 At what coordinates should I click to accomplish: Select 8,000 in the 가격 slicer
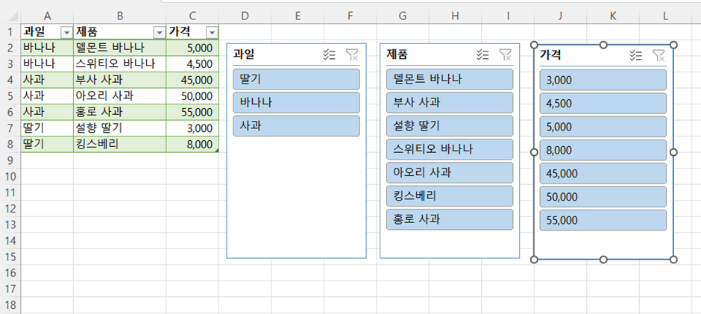pos(603,151)
